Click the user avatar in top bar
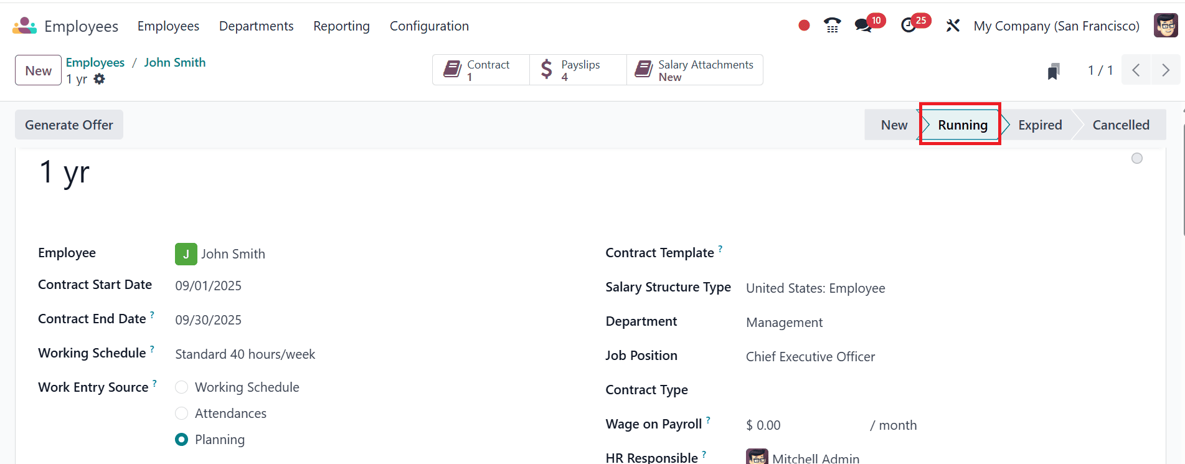Screen dimensions: 1185x464 coord(1165,26)
